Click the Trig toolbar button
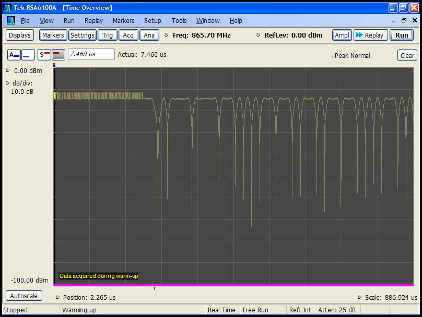422x317 pixels. [x=108, y=35]
